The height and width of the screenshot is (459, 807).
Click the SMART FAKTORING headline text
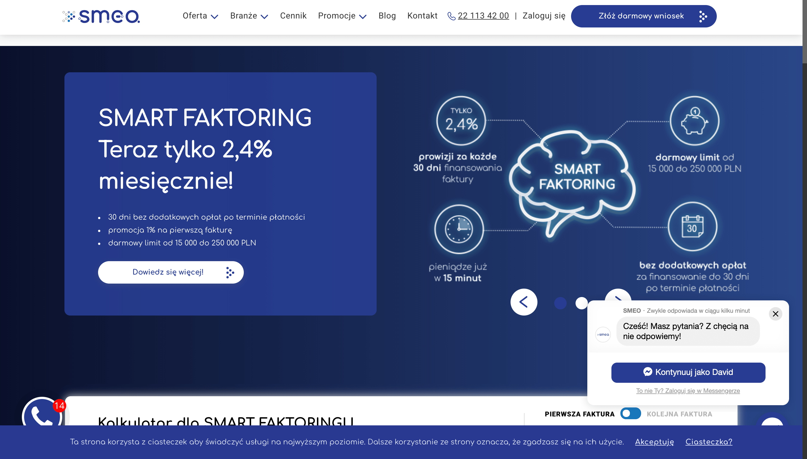(x=205, y=118)
